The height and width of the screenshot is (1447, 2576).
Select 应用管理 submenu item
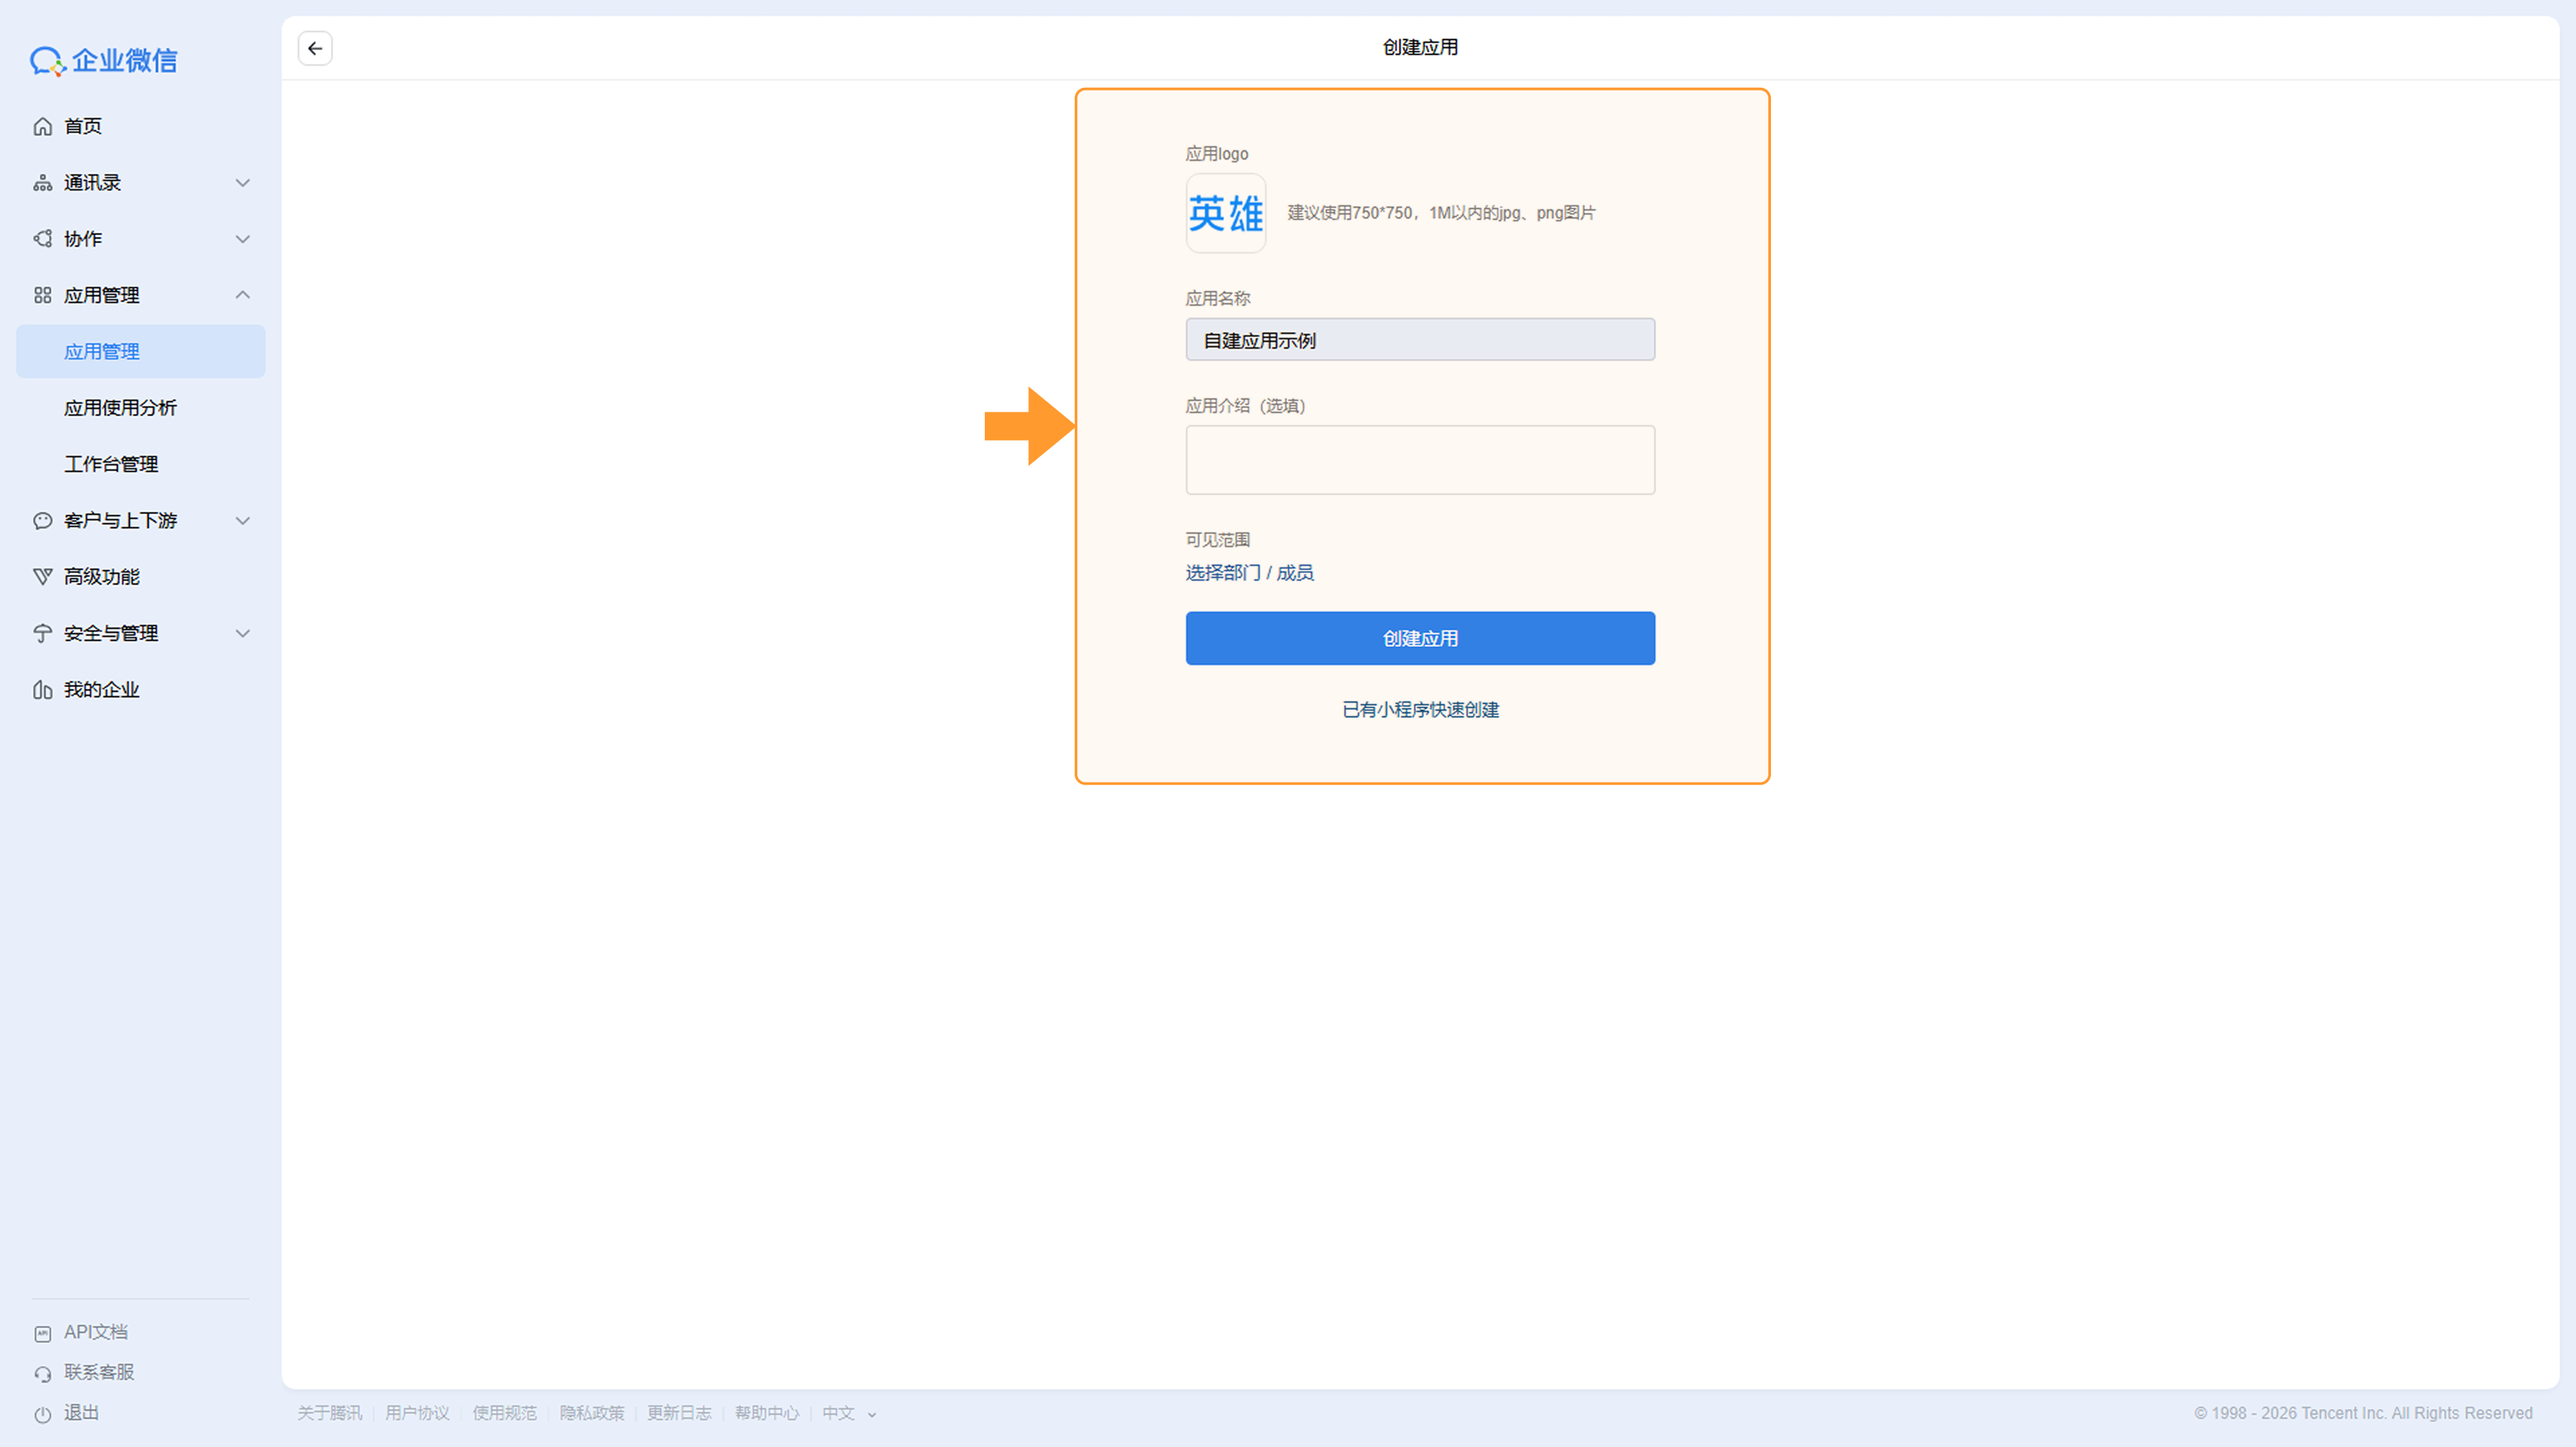point(141,351)
